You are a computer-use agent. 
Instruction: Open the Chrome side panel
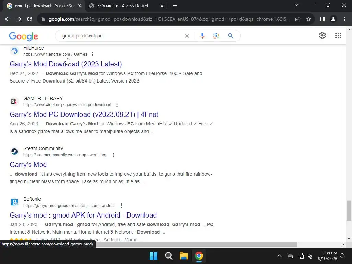pos(322,19)
